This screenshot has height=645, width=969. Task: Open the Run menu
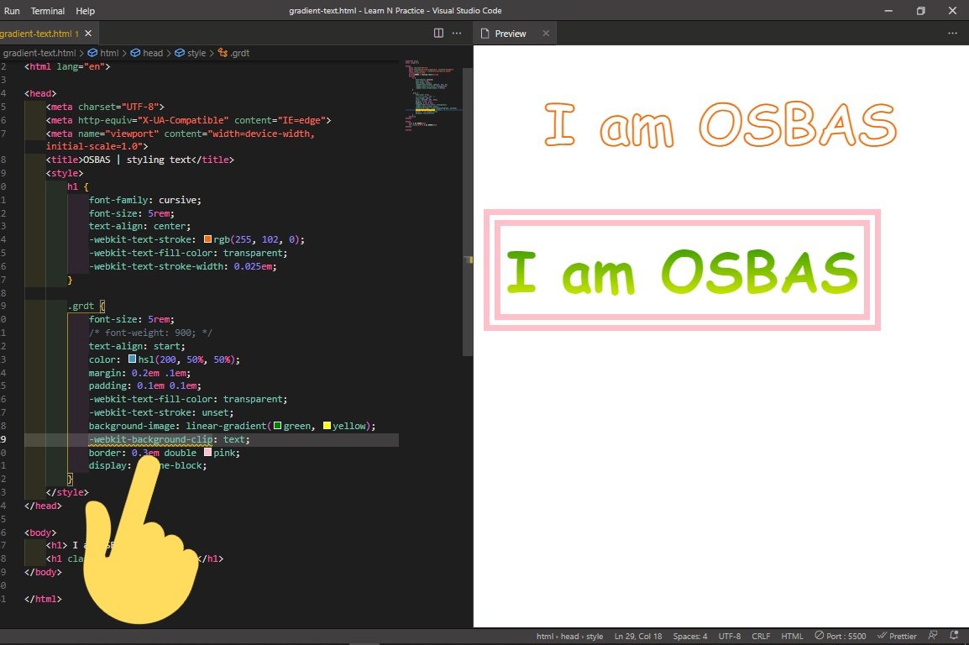pyautogui.click(x=12, y=11)
